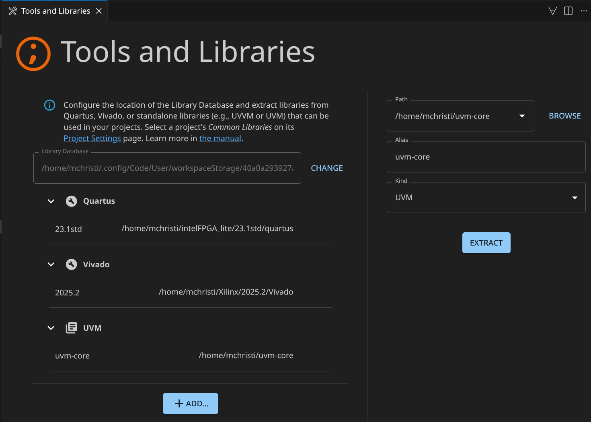Click the Vivado wrench icon
Screen dimensions: 591x422
pos(71,264)
